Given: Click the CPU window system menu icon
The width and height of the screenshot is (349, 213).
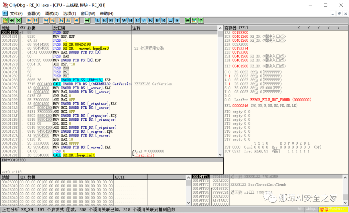Looking at the screenshot, I should tap(5, 14).
